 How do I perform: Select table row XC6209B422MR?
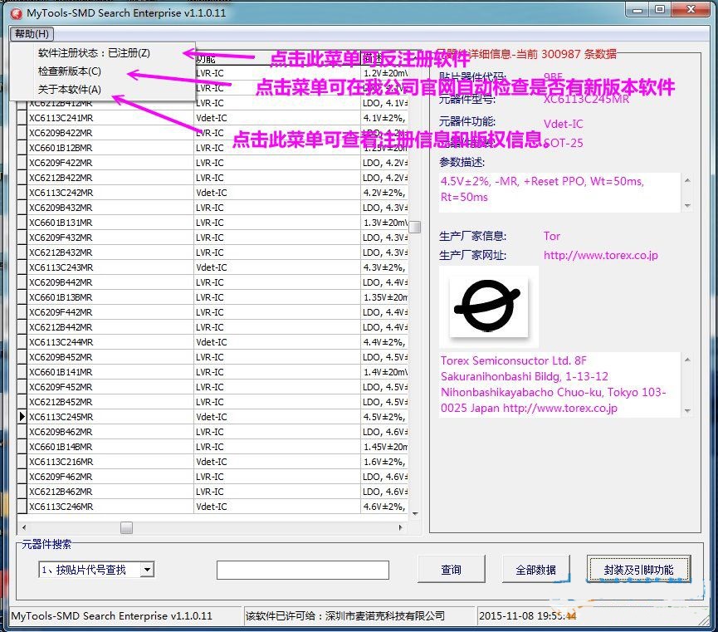pyautogui.click(x=212, y=133)
